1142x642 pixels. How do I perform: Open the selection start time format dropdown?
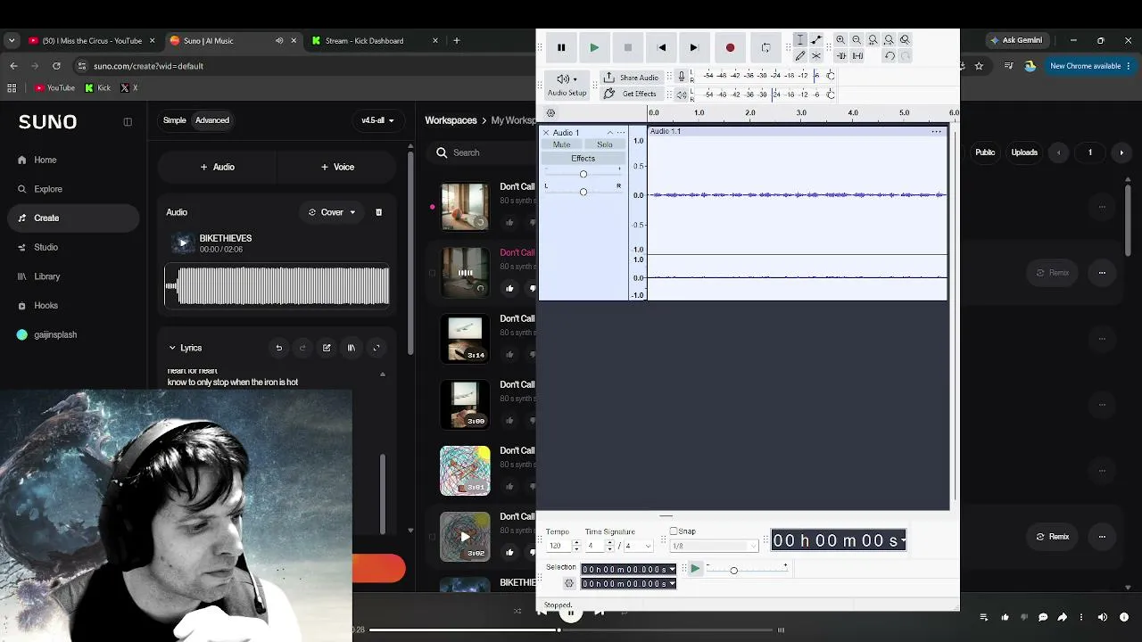point(672,570)
